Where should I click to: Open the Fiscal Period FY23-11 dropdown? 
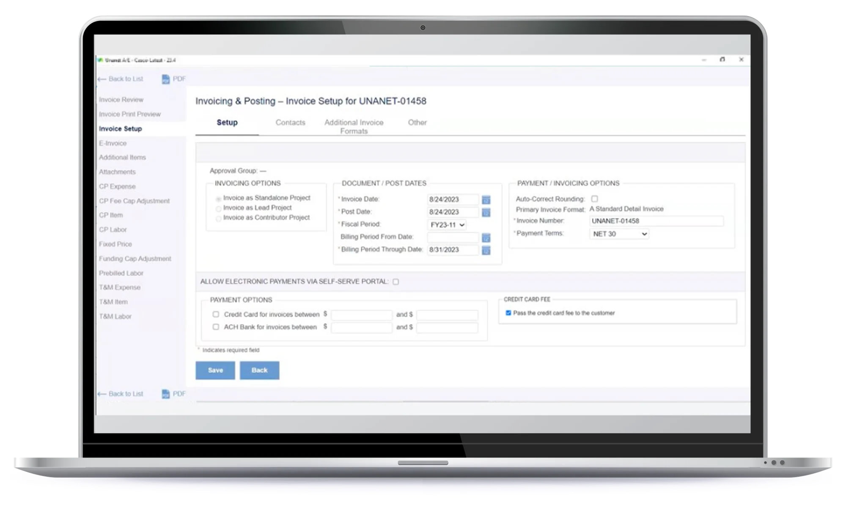coord(447,225)
